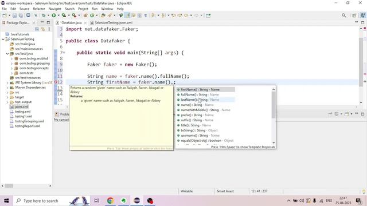Click the Save All toolbar icon
Viewport: 367px width, 206px height.
(x=21, y=15)
